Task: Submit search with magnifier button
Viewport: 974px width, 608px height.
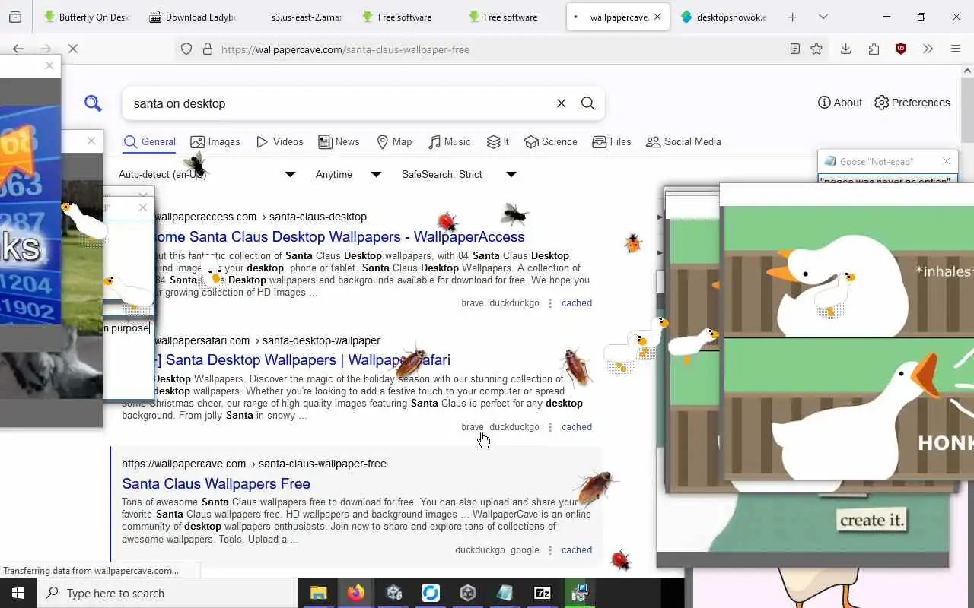Action: click(x=587, y=103)
